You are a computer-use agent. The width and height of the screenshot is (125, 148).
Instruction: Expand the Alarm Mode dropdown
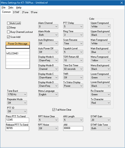click(x=48, y=35)
